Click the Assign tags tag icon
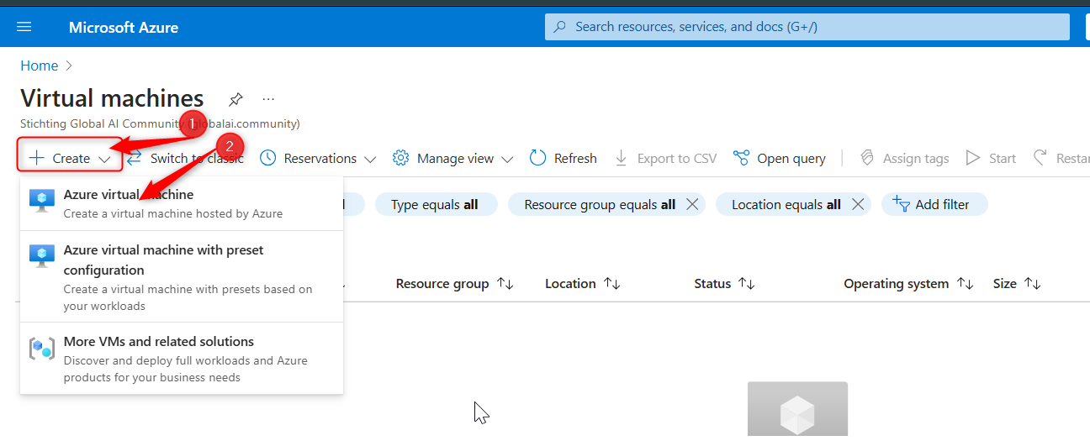The height and width of the screenshot is (446, 1090). pyautogui.click(x=867, y=158)
